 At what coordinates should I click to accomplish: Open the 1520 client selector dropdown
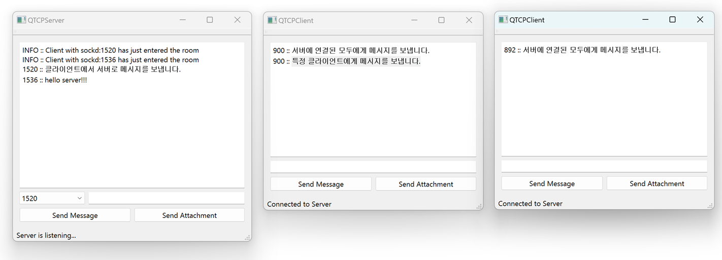coord(52,198)
